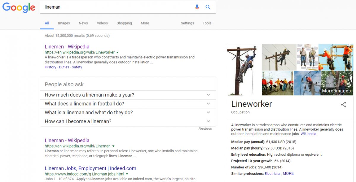
Task: Click the Median pay (annual) value
Action: [x=281, y=142]
